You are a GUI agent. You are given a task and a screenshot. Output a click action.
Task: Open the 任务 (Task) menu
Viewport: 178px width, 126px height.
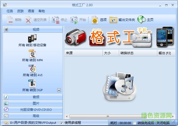(x=10, y=11)
